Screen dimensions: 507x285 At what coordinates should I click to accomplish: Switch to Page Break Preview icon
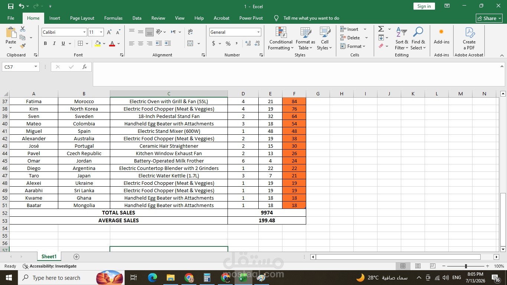click(432, 266)
